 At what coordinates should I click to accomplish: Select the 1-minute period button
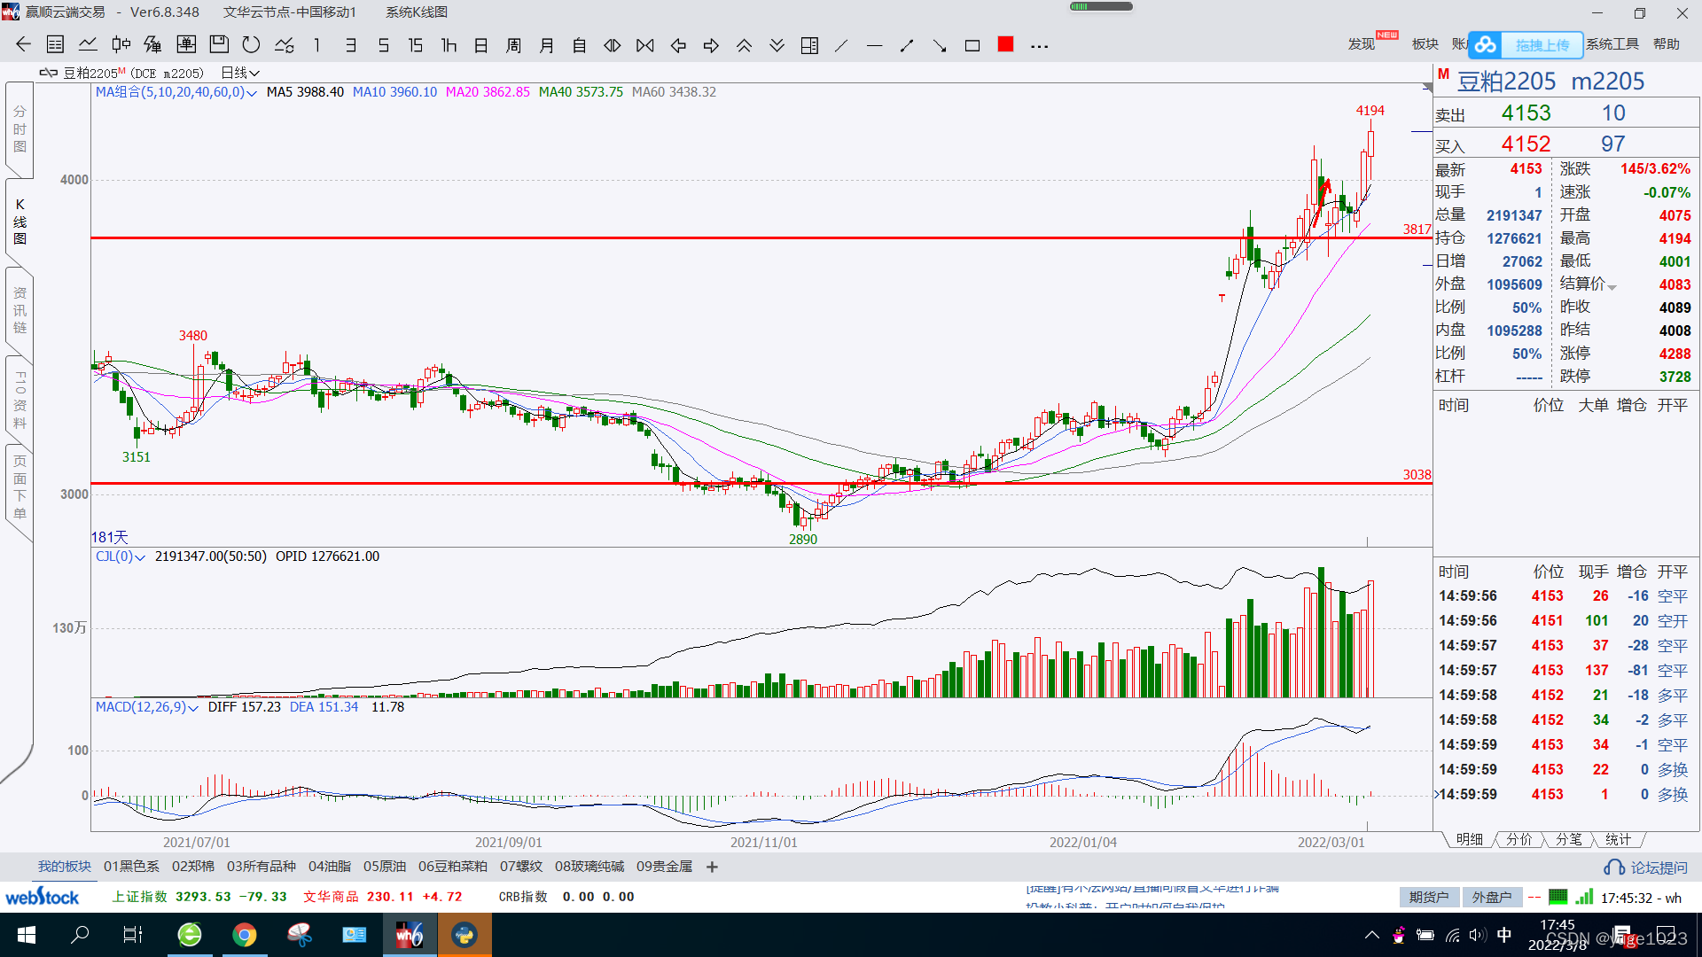(317, 45)
